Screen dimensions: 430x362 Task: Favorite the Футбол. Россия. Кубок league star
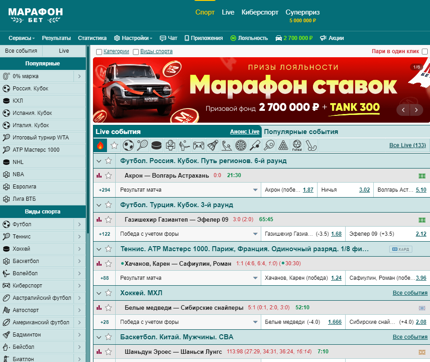[108, 161]
